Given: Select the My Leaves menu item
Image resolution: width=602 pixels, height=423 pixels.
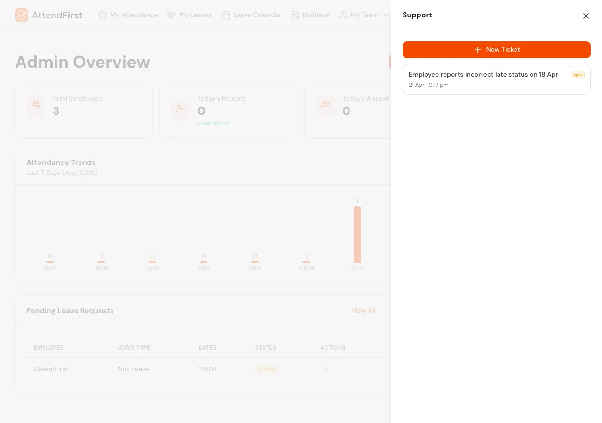Looking at the screenshot, I should point(195,15).
